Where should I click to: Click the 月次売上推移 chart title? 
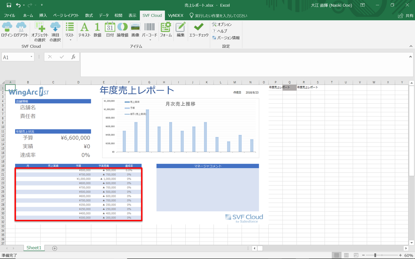pos(181,104)
